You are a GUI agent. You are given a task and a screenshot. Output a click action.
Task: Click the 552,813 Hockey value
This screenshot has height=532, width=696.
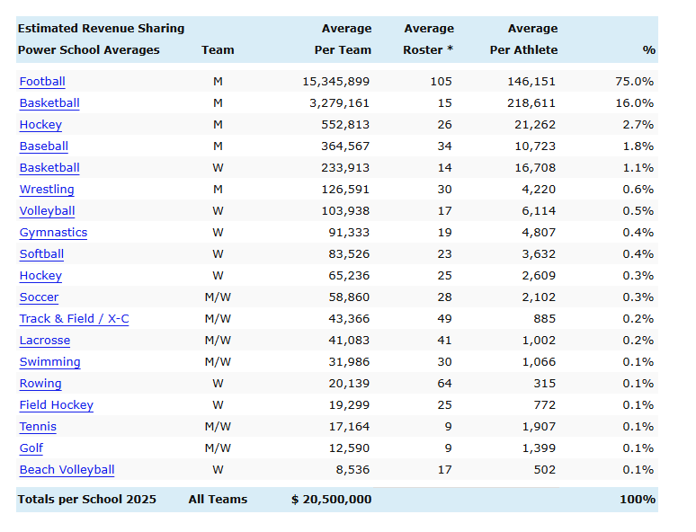tap(345, 125)
